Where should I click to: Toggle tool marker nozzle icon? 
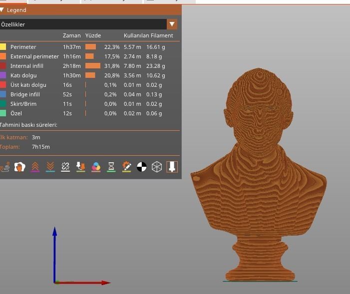coord(172,167)
